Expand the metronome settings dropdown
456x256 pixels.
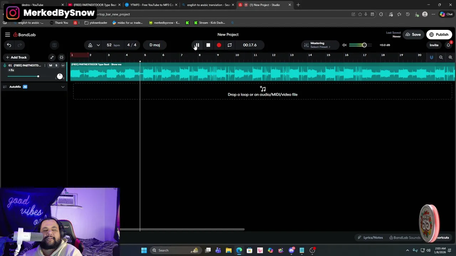(98, 45)
